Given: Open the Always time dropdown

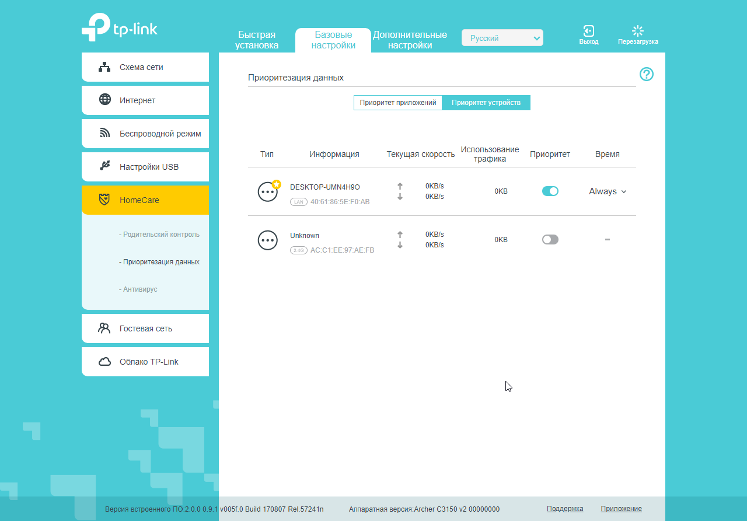Looking at the screenshot, I should [608, 191].
